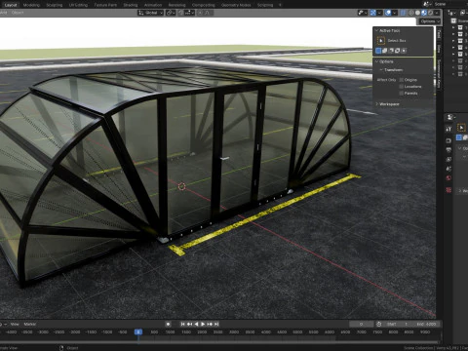
Task: Play the animation in reverse
Action: pyautogui.click(x=196, y=324)
